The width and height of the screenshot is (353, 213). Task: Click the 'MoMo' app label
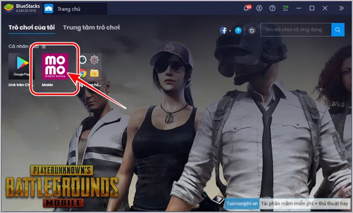click(x=47, y=85)
